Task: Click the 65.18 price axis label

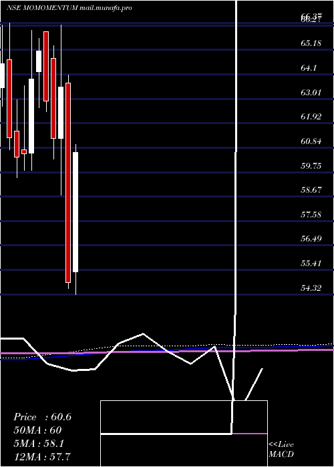Action: 311,43
